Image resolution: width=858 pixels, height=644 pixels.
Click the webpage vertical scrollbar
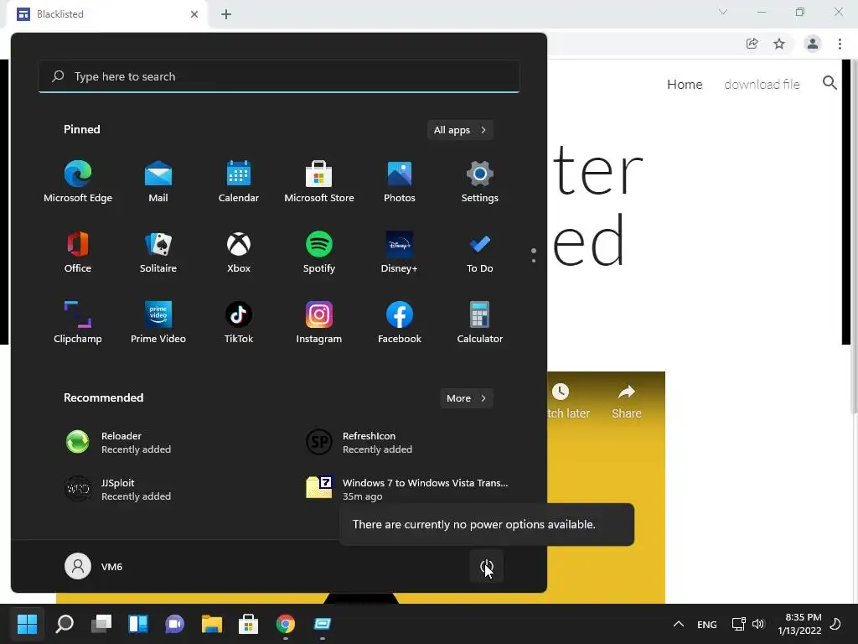(854, 236)
